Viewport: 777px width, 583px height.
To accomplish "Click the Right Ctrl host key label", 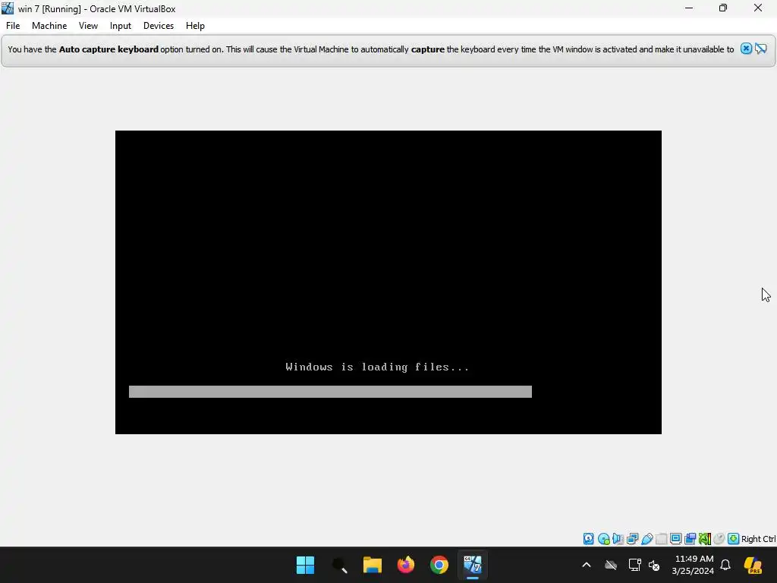I will (x=758, y=540).
